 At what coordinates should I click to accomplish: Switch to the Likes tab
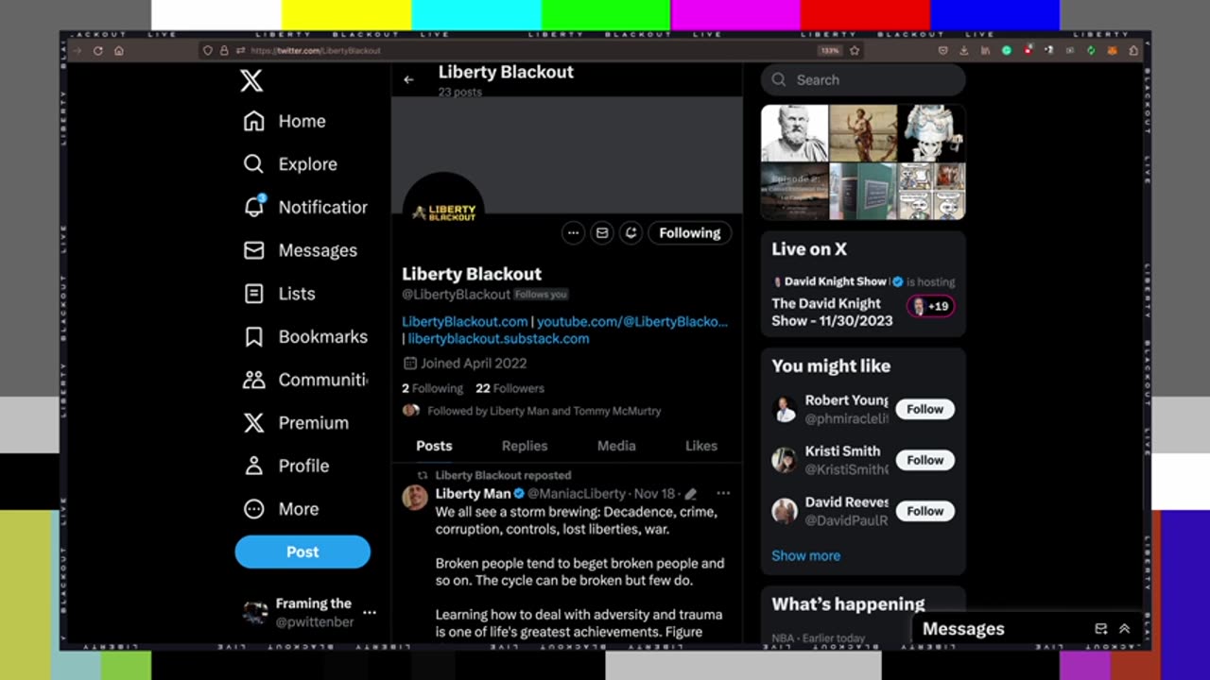coord(701,446)
